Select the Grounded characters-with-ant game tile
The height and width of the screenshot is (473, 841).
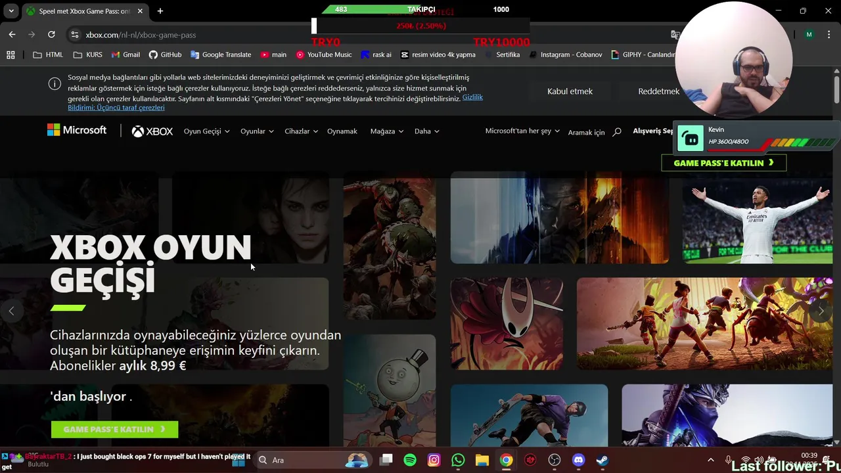(x=704, y=323)
